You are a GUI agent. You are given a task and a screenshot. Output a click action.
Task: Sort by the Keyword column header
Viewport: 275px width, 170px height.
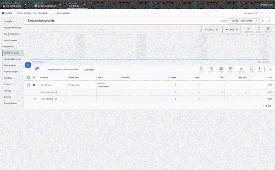coord(44,77)
